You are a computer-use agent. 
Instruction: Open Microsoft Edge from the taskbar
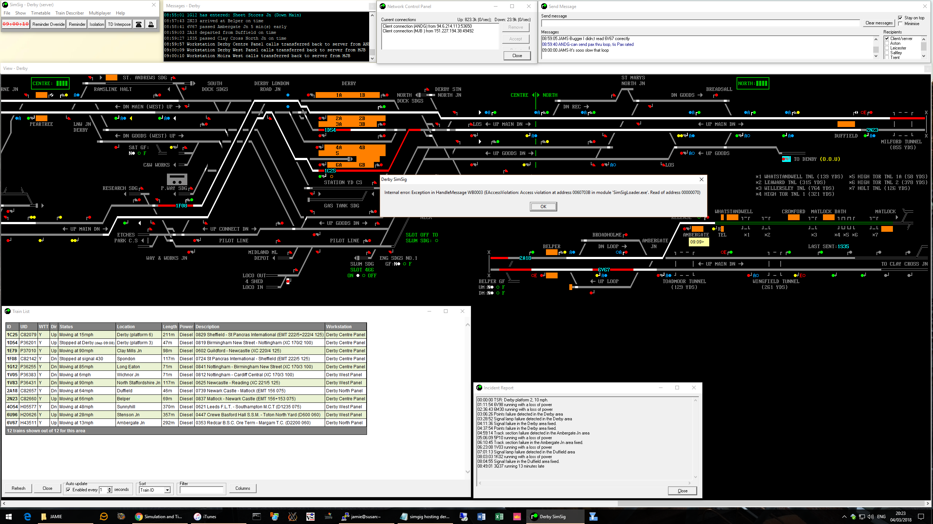tap(27, 516)
